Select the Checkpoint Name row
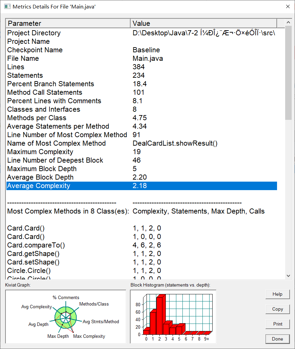This screenshot has width=295, height=349. coord(142,50)
